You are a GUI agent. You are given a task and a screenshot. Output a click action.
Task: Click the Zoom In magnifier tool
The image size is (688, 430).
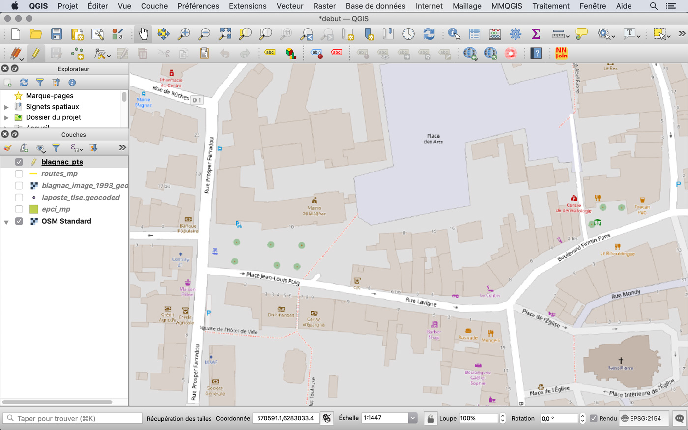click(x=184, y=34)
